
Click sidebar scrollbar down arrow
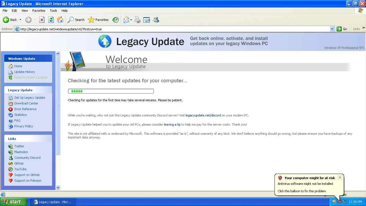58,188
